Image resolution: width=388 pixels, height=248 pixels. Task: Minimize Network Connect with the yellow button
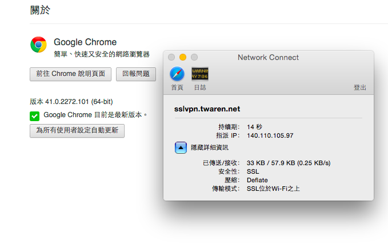(x=183, y=57)
